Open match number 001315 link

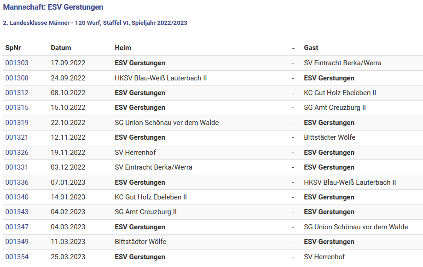17,108
